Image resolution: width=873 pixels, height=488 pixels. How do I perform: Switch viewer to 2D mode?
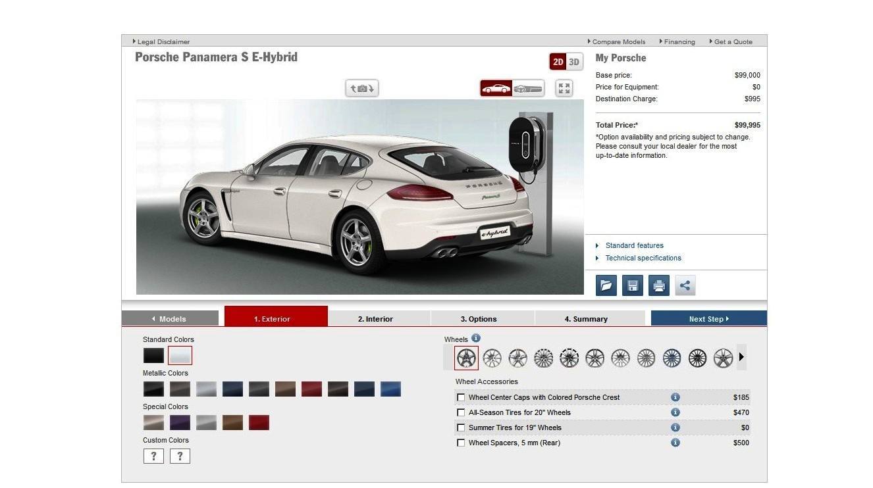pos(558,62)
